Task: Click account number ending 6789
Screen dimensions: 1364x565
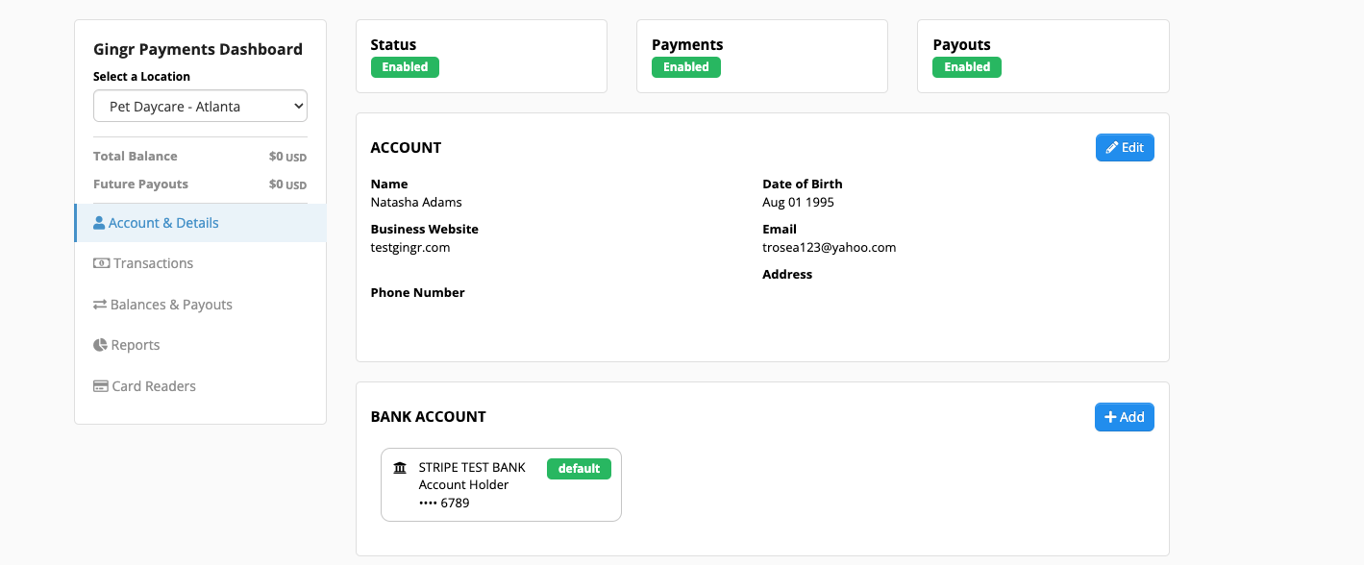Action: (444, 503)
